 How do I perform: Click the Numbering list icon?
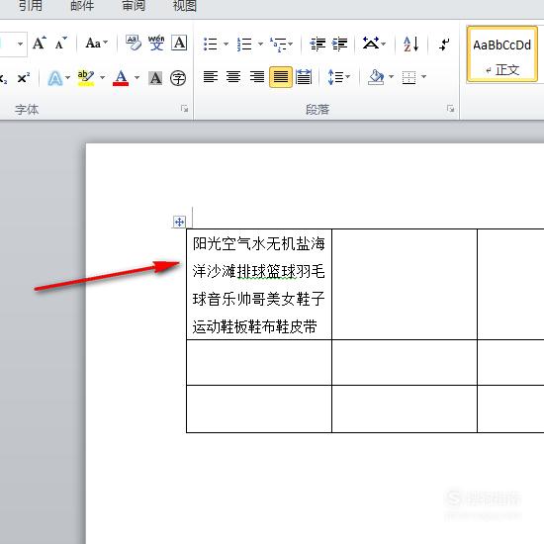pyautogui.click(x=244, y=45)
